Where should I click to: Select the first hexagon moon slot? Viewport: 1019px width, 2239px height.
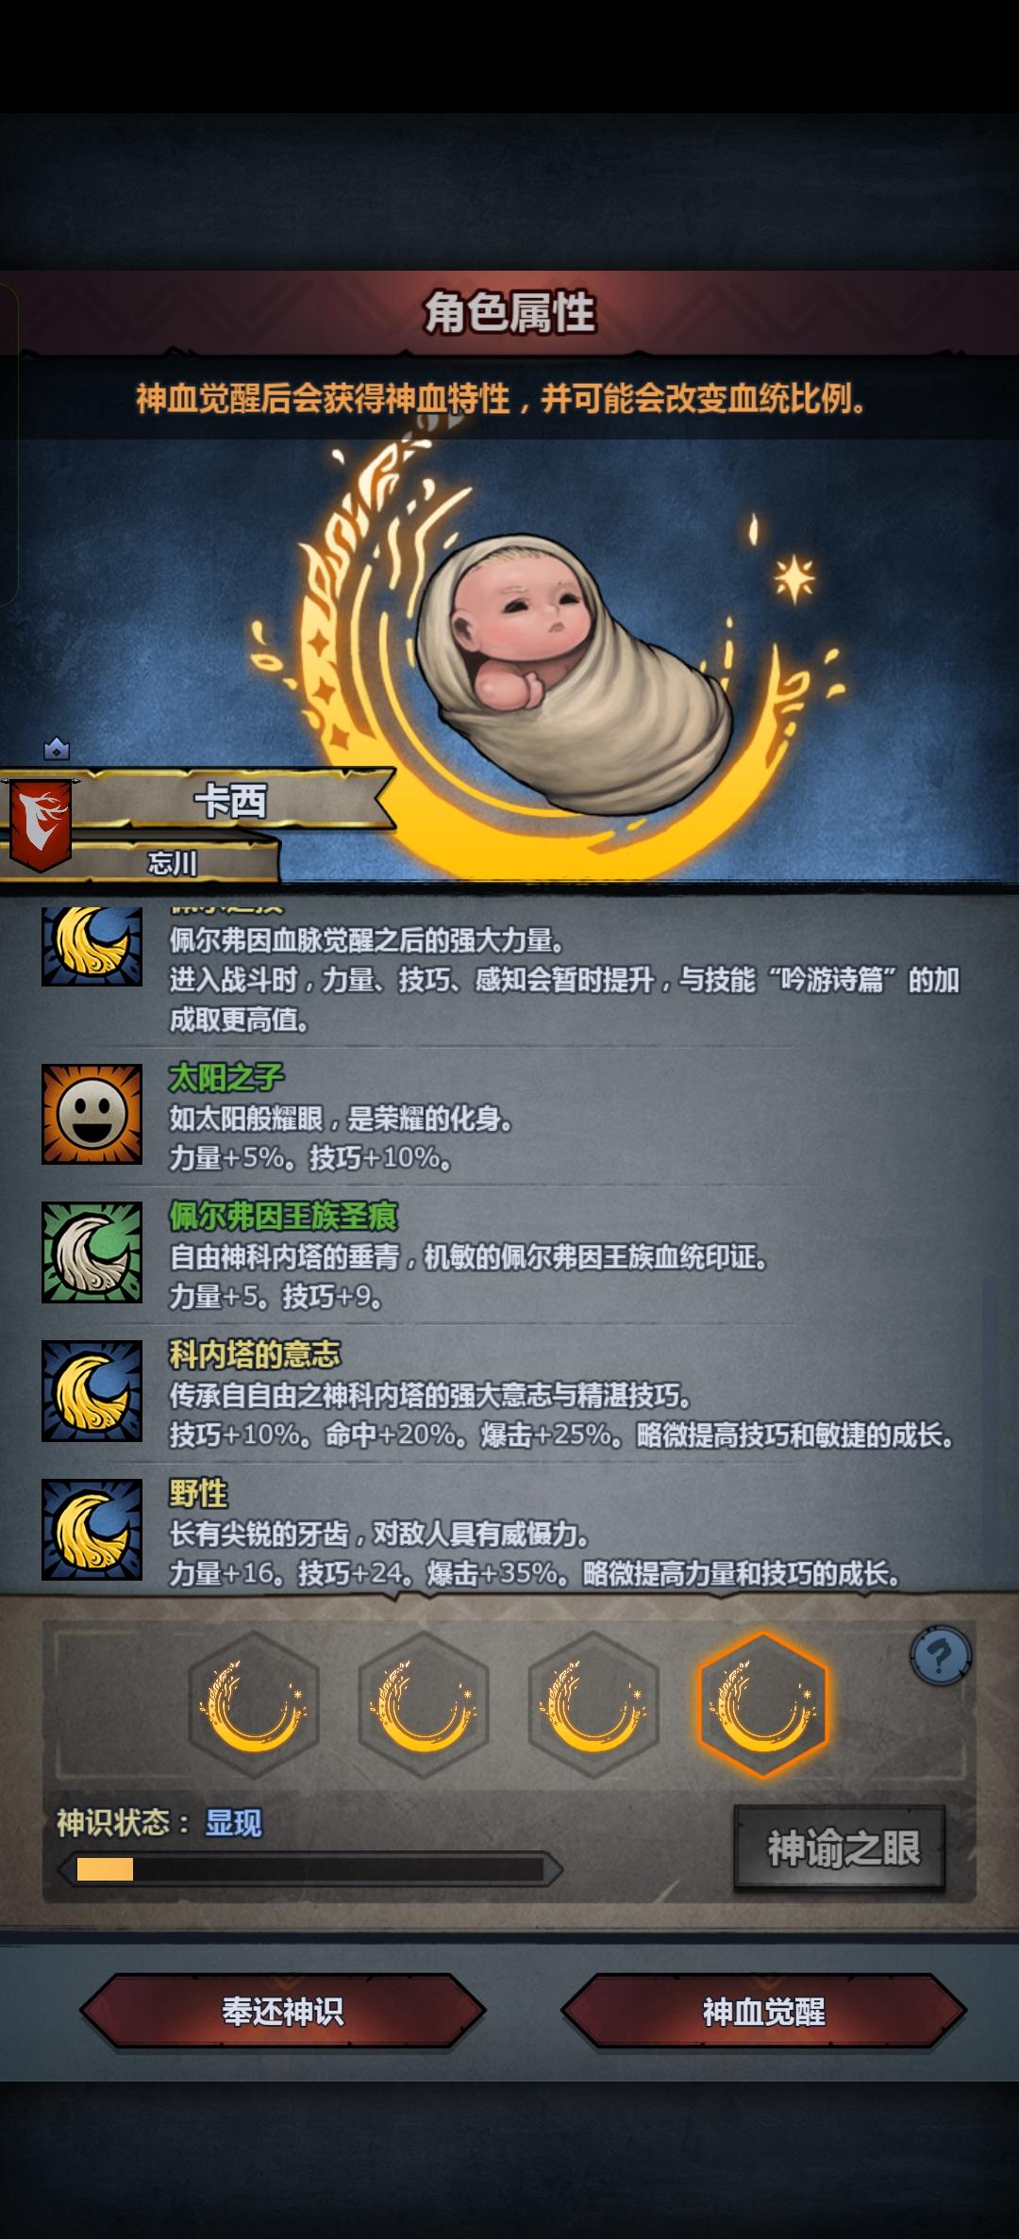[x=254, y=1705]
